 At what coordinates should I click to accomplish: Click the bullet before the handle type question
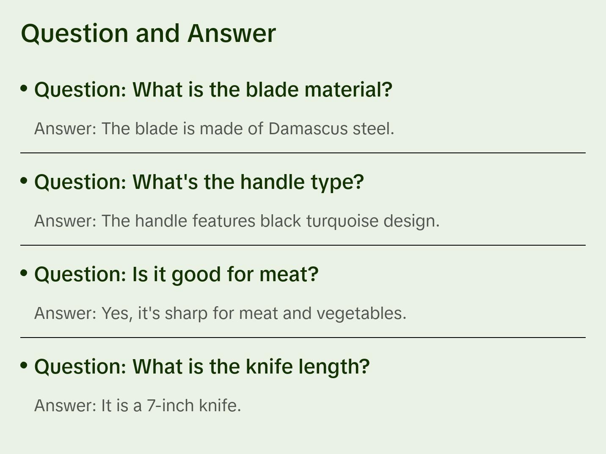tap(24, 181)
